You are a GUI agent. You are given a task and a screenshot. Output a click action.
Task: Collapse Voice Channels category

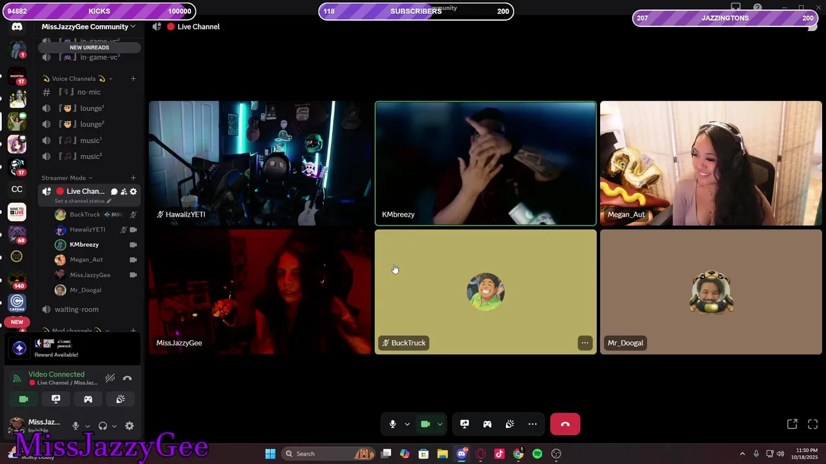tap(77, 79)
